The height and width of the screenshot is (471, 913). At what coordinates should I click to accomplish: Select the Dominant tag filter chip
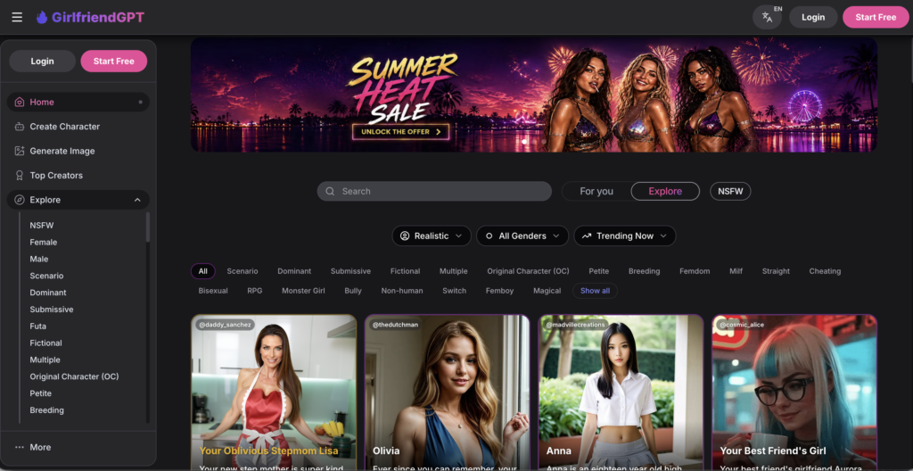point(294,271)
